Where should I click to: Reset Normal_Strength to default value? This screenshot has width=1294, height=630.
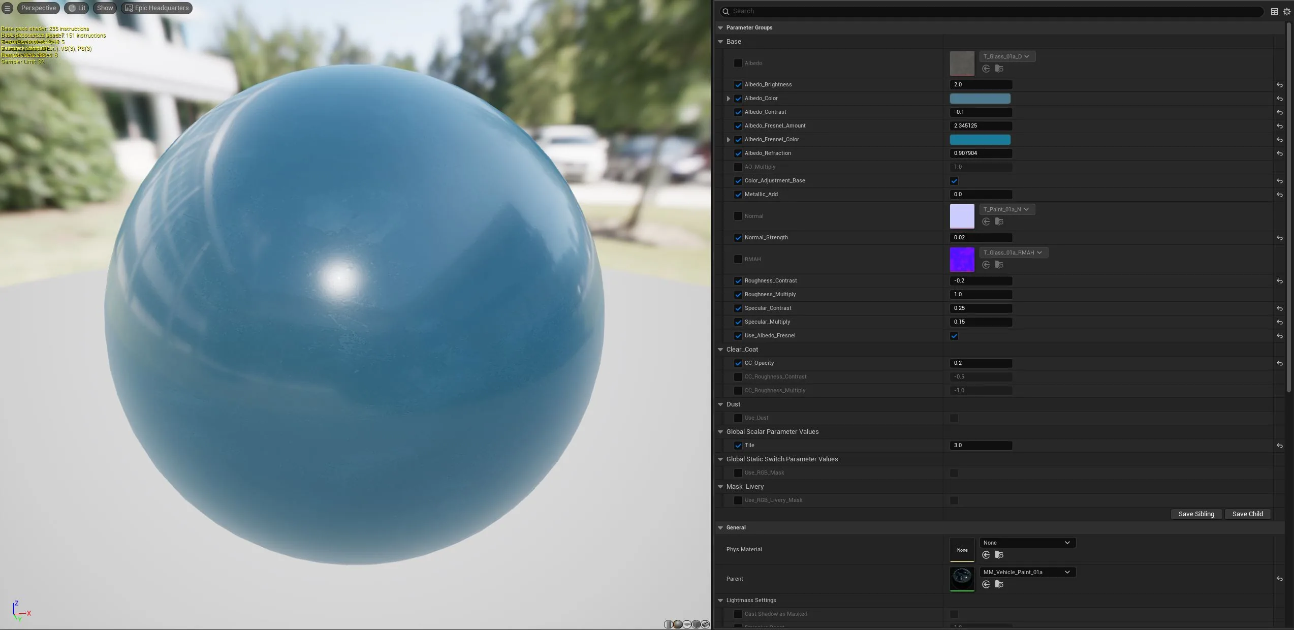(x=1280, y=238)
